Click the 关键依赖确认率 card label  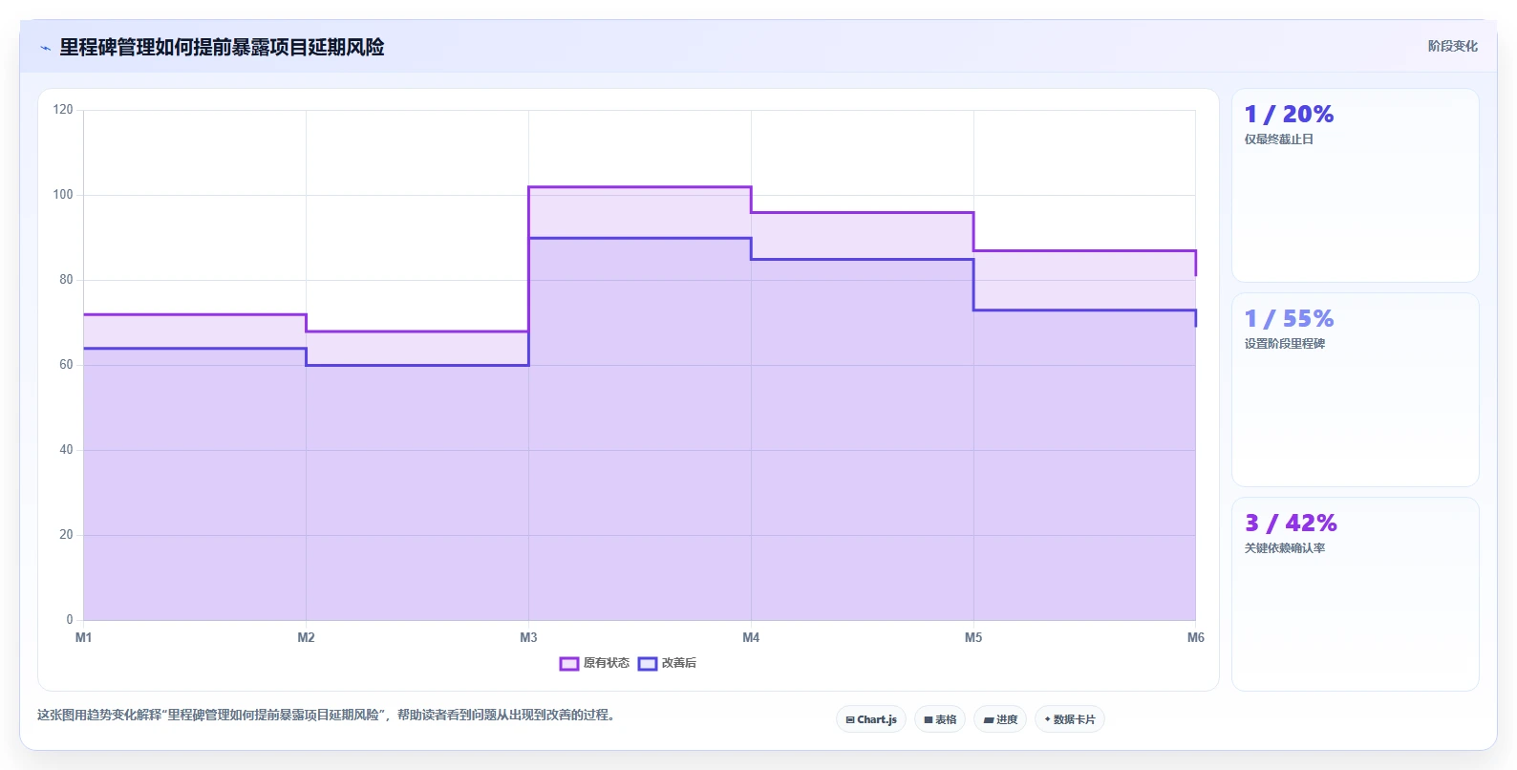1284,548
